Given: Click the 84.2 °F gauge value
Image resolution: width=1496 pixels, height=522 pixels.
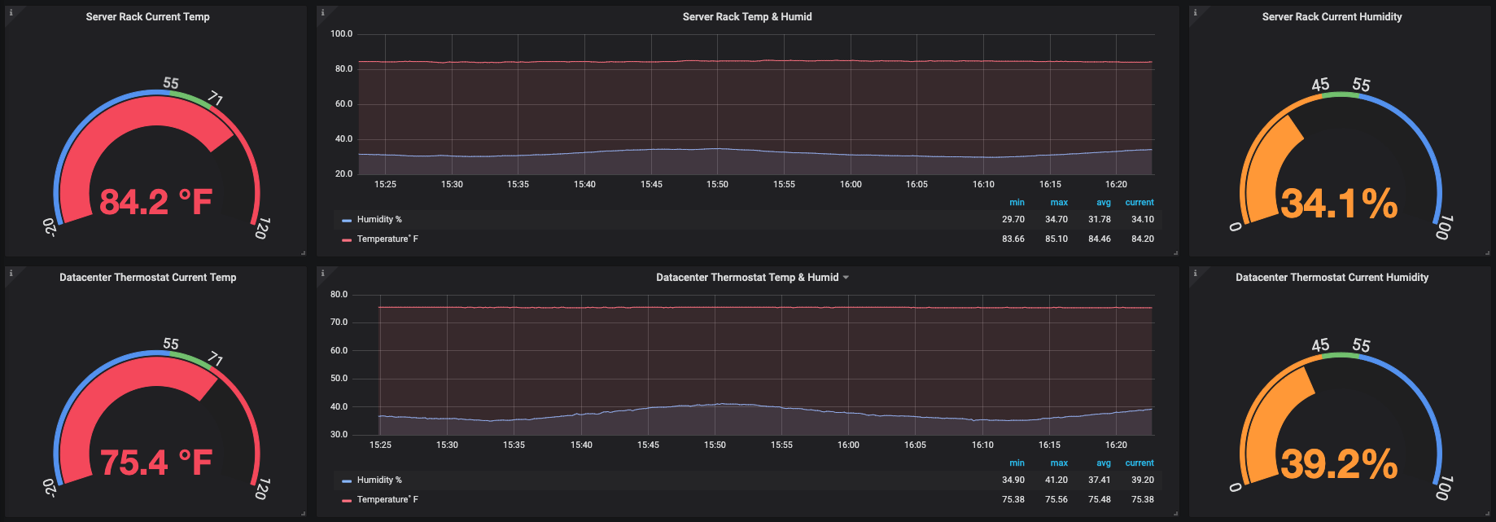Looking at the screenshot, I should [x=155, y=202].
